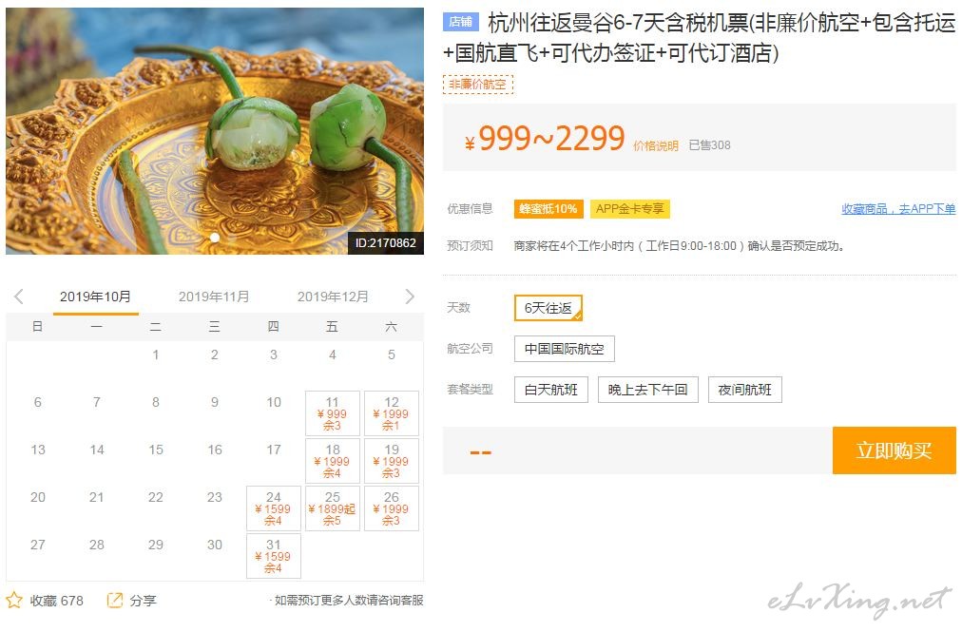Pick October 24 priced ¥1599
962x632 pixels.
click(273, 508)
